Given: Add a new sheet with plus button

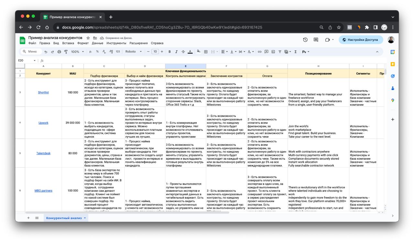Looking at the screenshot, I should tap(28, 218).
